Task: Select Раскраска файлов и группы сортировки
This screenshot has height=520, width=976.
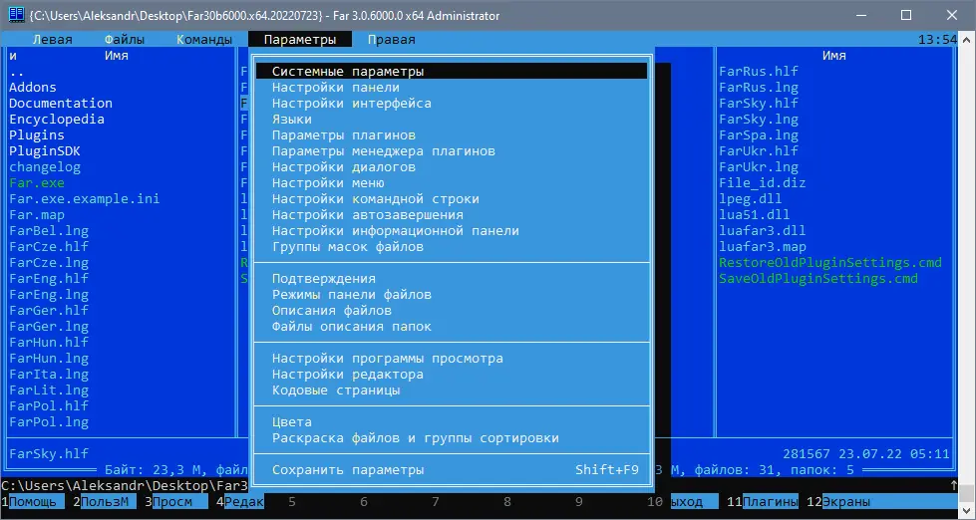Action: [x=452, y=438]
